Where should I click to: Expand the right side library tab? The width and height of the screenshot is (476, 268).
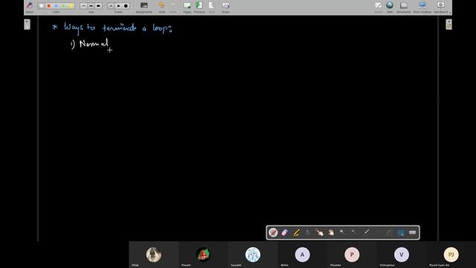[x=448, y=25]
